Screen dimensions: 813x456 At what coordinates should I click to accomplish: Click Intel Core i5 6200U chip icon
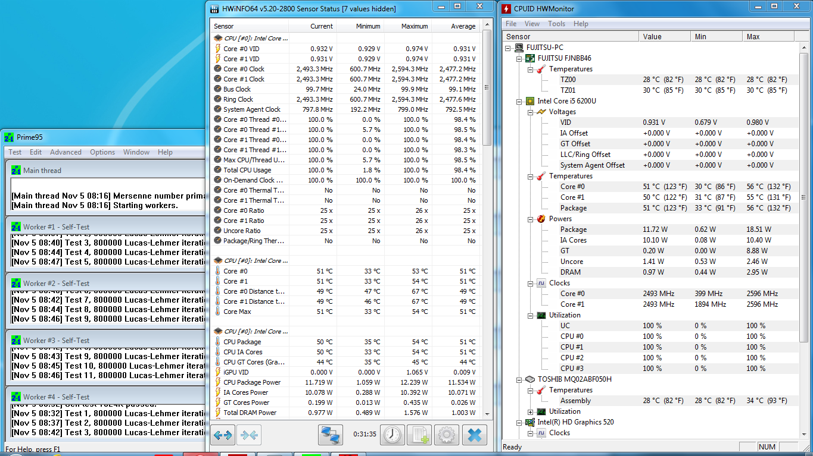[x=529, y=101]
